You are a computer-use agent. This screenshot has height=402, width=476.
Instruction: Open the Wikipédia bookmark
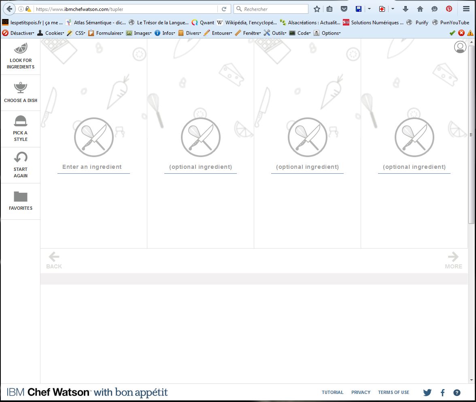coord(246,23)
